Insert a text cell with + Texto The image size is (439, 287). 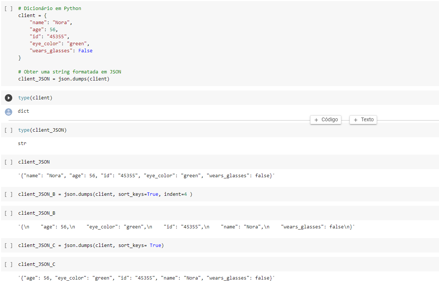point(363,120)
